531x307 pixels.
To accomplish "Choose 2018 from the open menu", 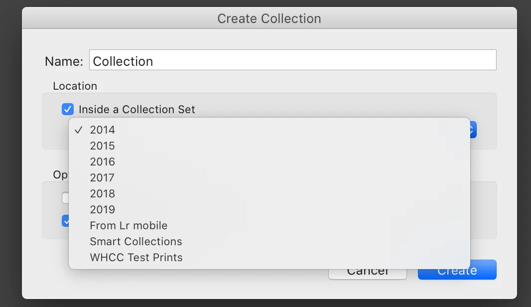I will click(x=103, y=193).
